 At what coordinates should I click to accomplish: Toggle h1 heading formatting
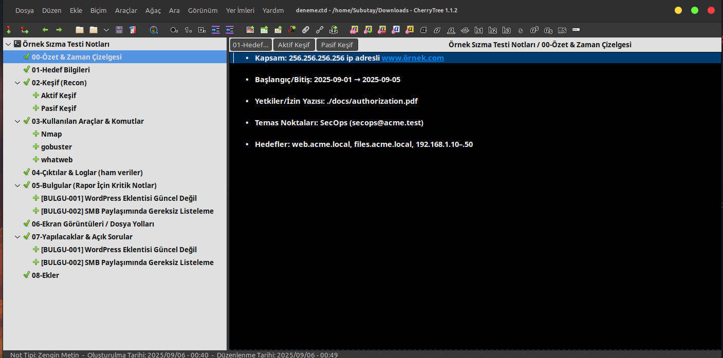(x=479, y=30)
